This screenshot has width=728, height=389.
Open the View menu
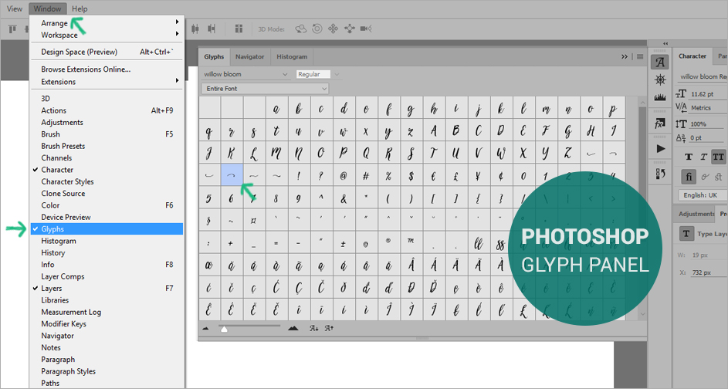pos(15,8)
